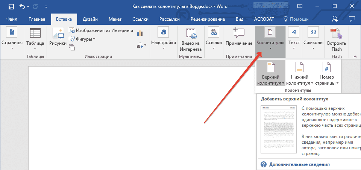Open the Символы dropdown
This screenshot has width=361, height=170.
pyautogui.click(x=313, y=39)
